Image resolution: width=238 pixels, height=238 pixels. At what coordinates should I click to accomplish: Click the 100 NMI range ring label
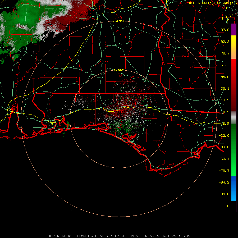pyautogui.click(x=119, y=21)
